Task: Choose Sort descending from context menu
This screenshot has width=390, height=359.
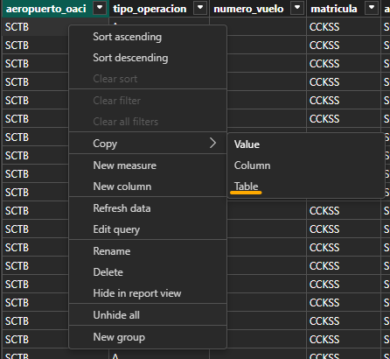Action: point(148,58)
